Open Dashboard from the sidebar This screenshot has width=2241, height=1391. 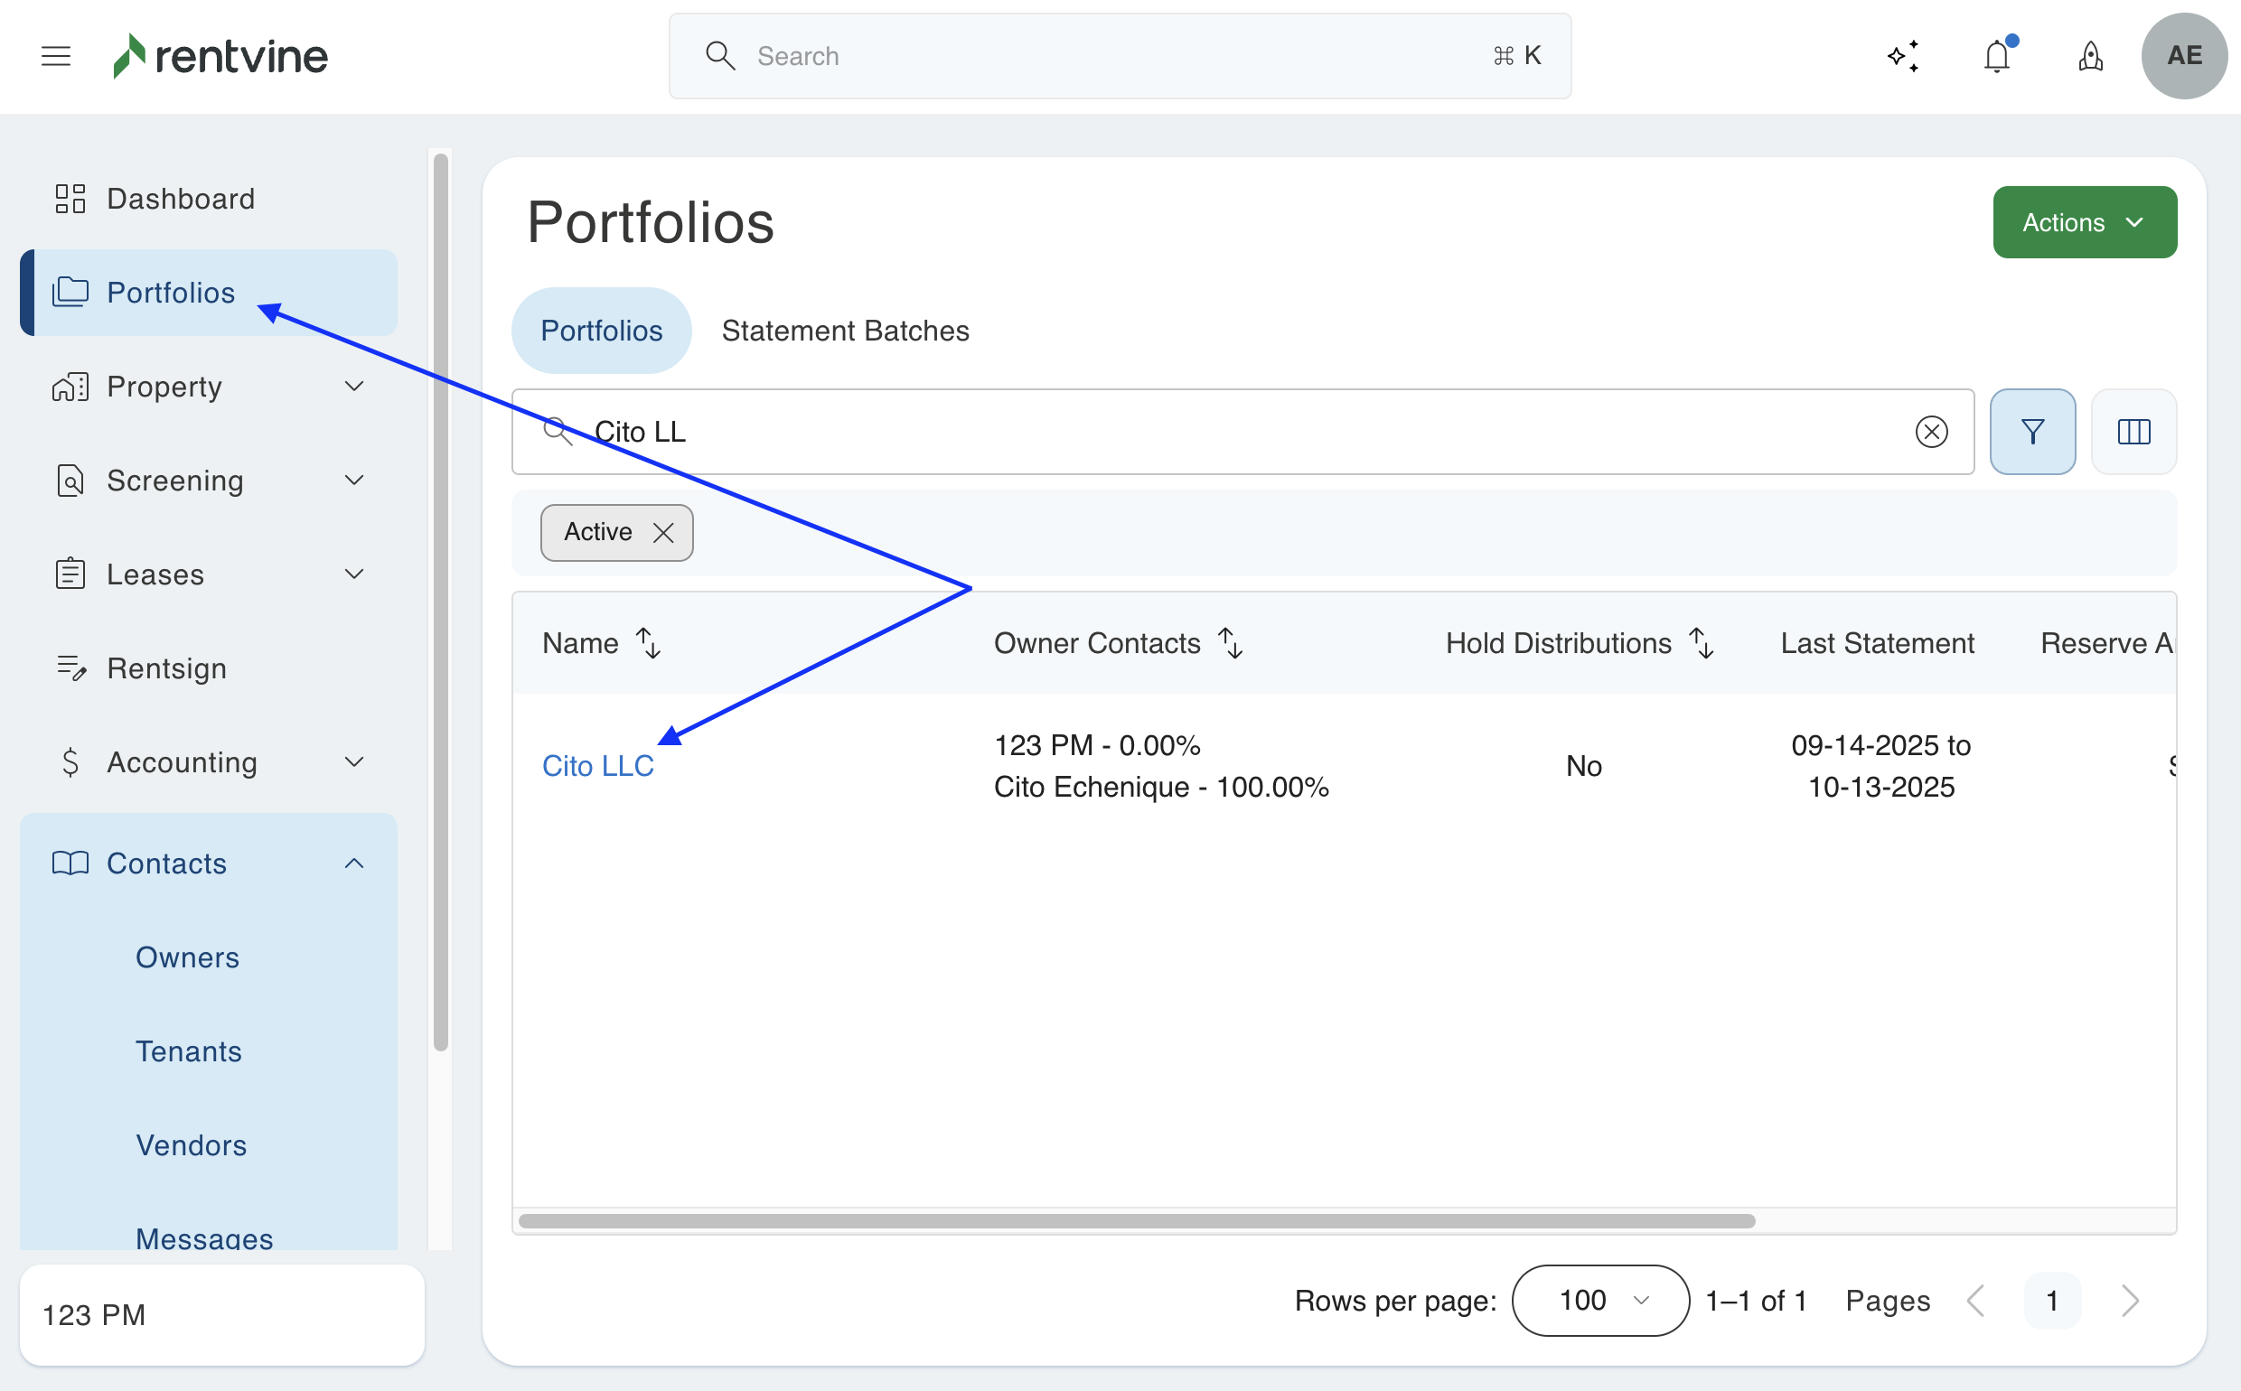coord(181,199)
